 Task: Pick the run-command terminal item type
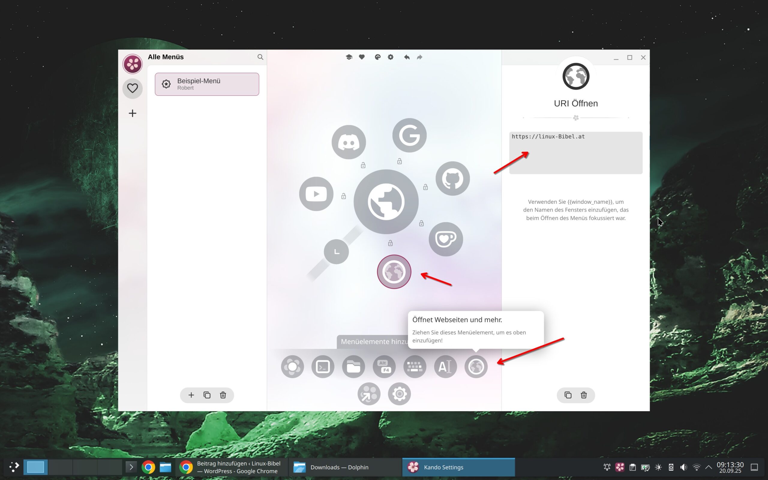pyautogui.click(x=323, y=367)
